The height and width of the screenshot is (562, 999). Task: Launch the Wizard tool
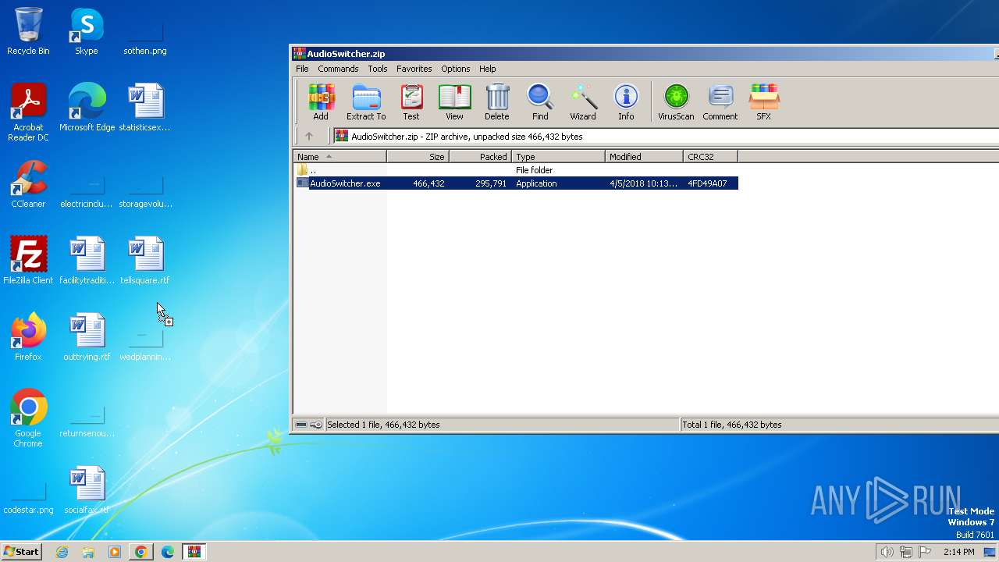click(x=583, y=102)
